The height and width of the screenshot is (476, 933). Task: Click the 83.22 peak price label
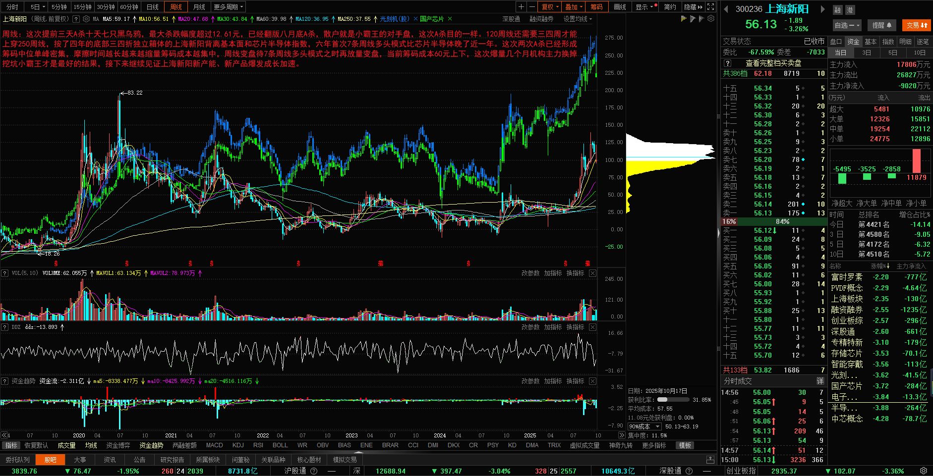point(135,93)
